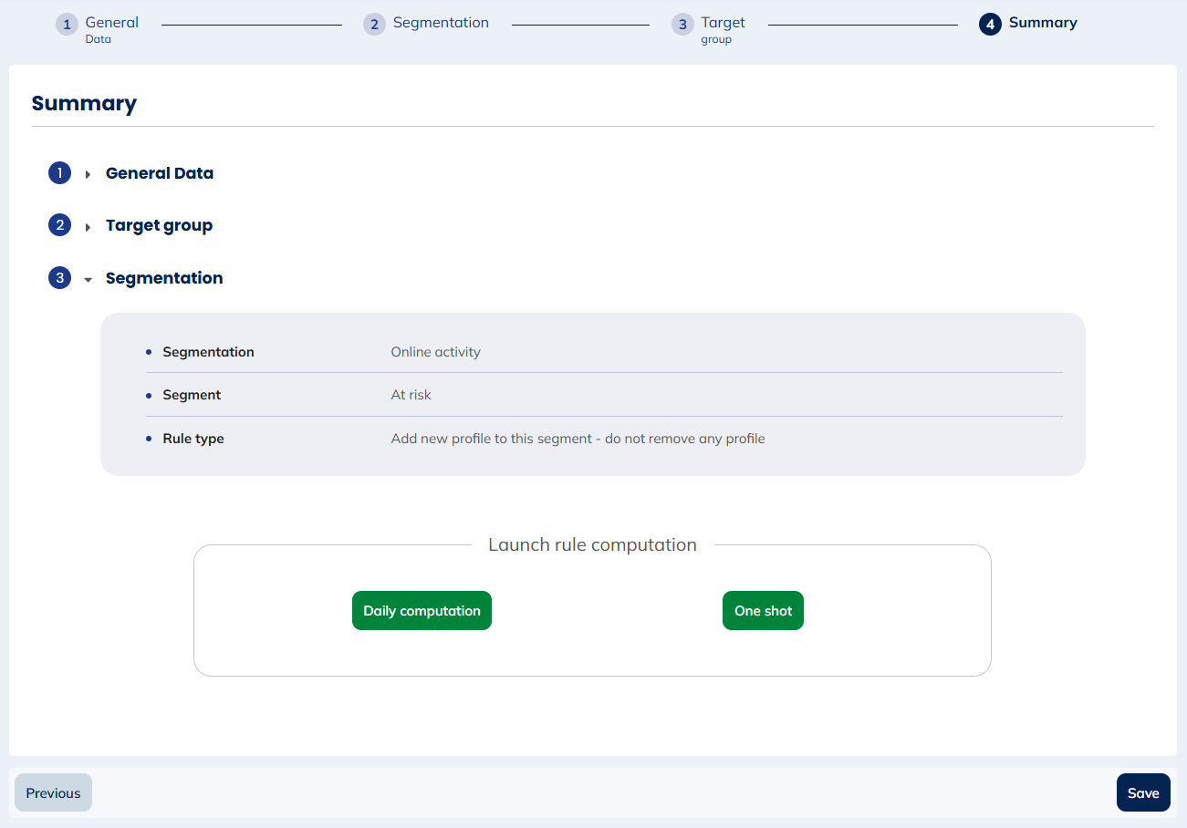Click the Rule type description text
Image resolution: width=1187 pixels, height=828 pixels.
(578, 439)
